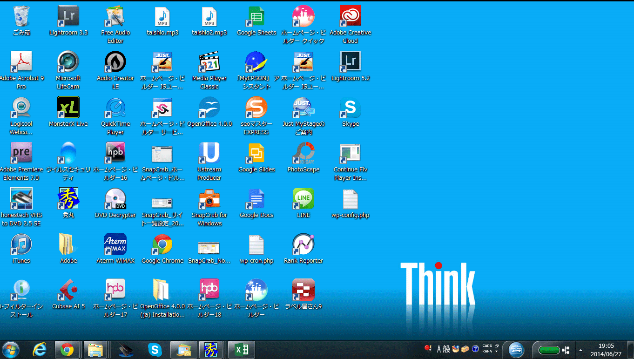Open ホームページ・ビルダー18
Image resolution: width=634 pixels, height=359 pixels.
click(209, 299)
